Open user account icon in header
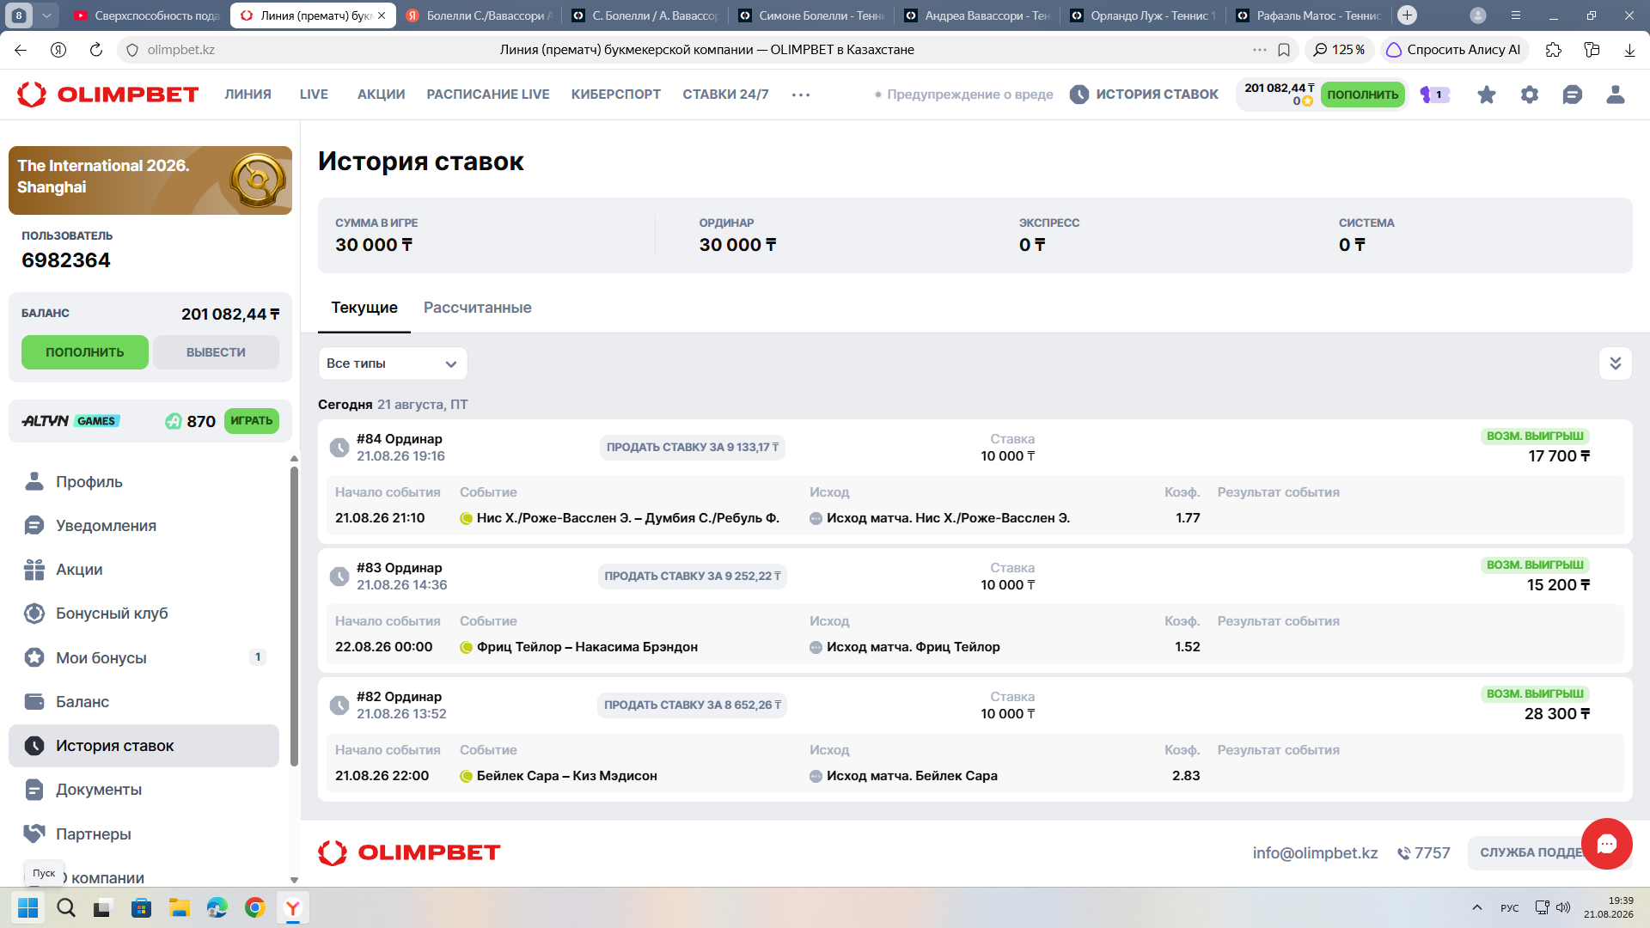Image resolution: width=1650 pixels, height=928 pixels. click(x=1616, y=95)
